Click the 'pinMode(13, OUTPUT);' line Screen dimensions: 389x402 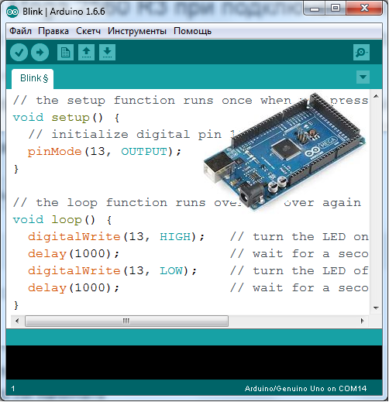tap(105, 152)
